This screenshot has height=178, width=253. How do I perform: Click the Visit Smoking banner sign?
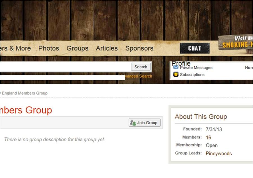coord(236,42)
